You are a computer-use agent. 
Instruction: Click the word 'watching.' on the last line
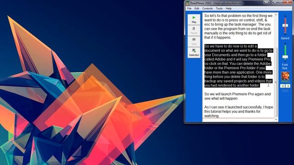(x=211, y=116)
